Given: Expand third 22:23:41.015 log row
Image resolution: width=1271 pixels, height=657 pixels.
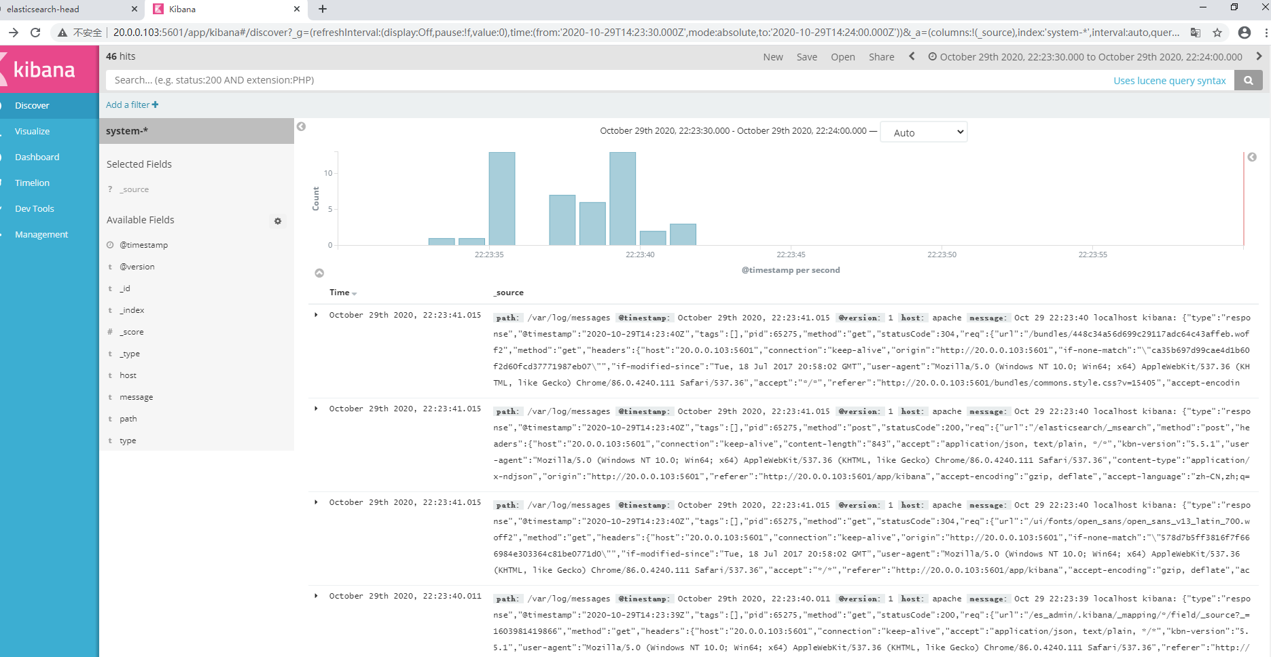Looking at the screenshot, I should [x=316, y=502].
